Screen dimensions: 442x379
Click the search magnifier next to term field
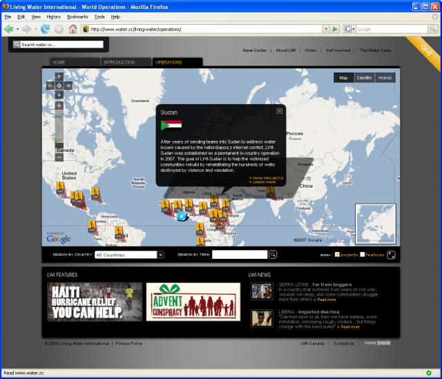273,255
